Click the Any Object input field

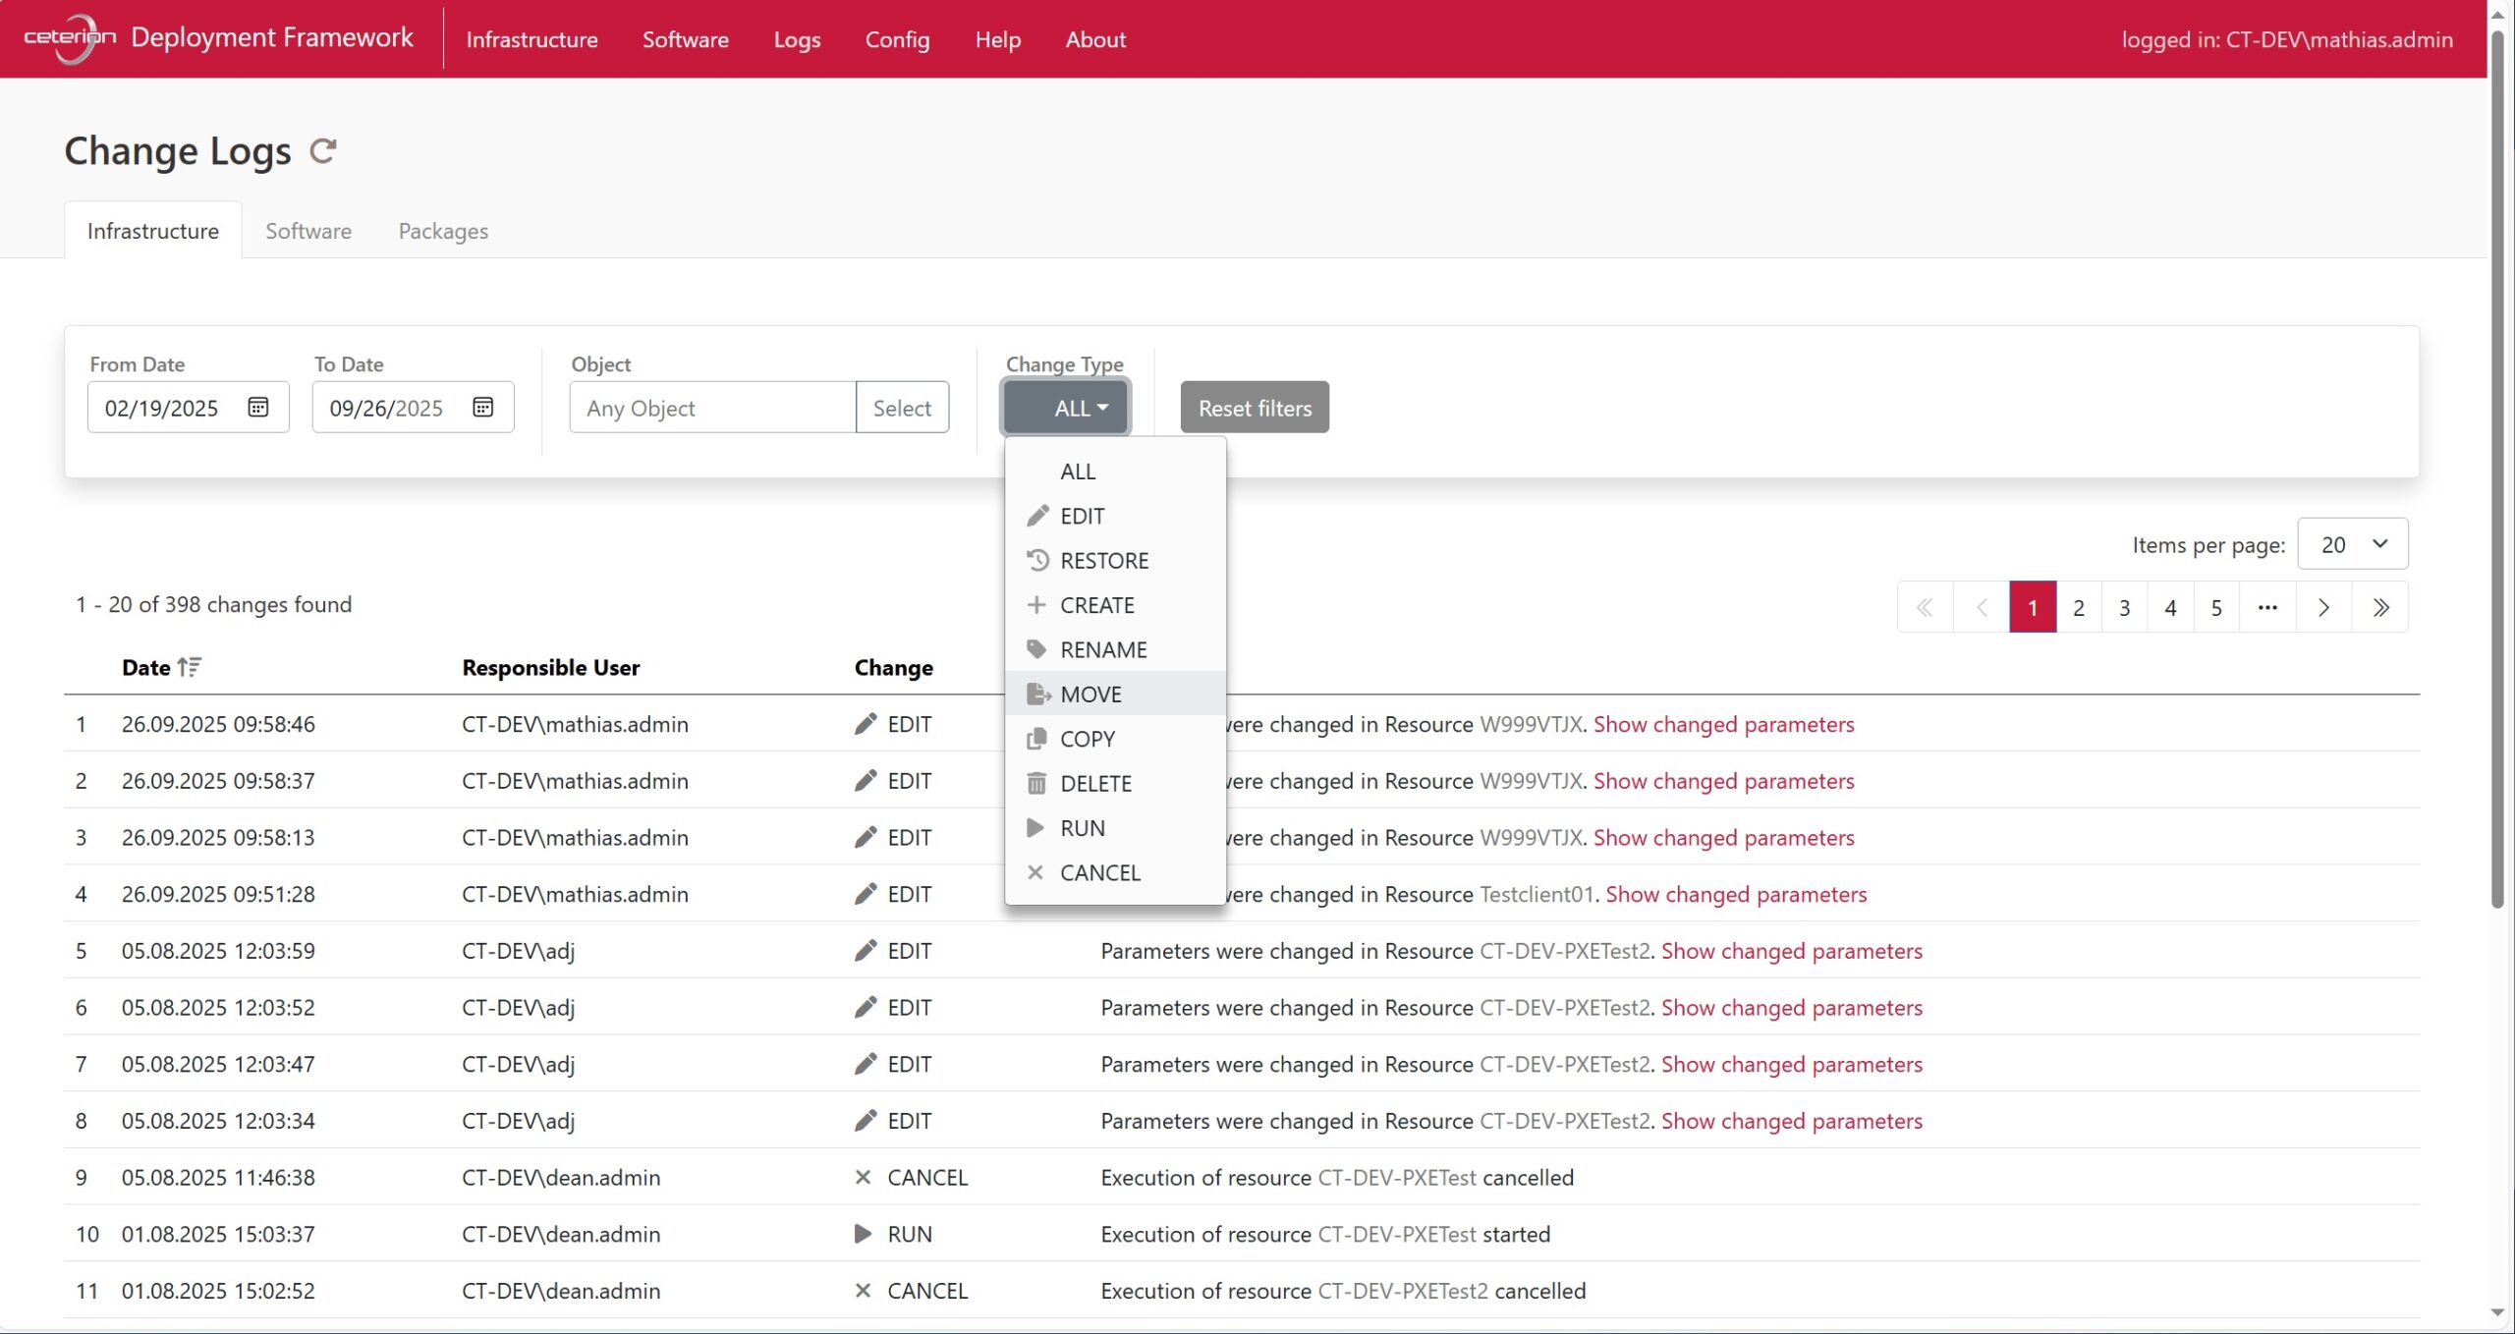click(x=712, y=408)
